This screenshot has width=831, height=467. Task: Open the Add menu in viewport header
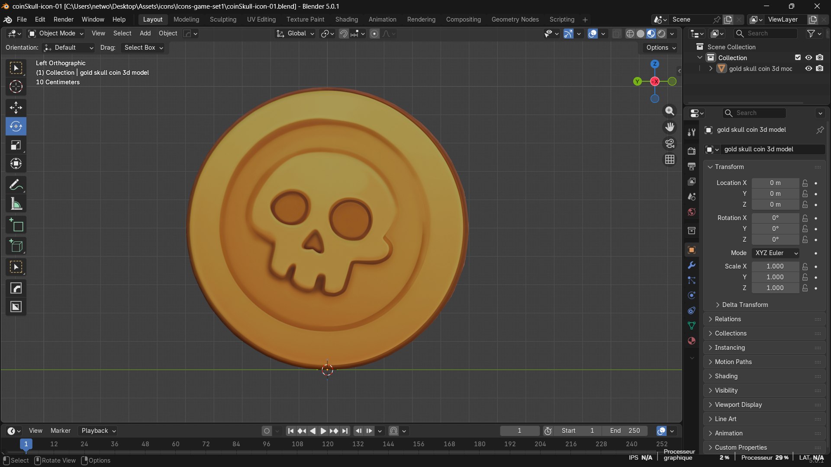click(145, 33)
